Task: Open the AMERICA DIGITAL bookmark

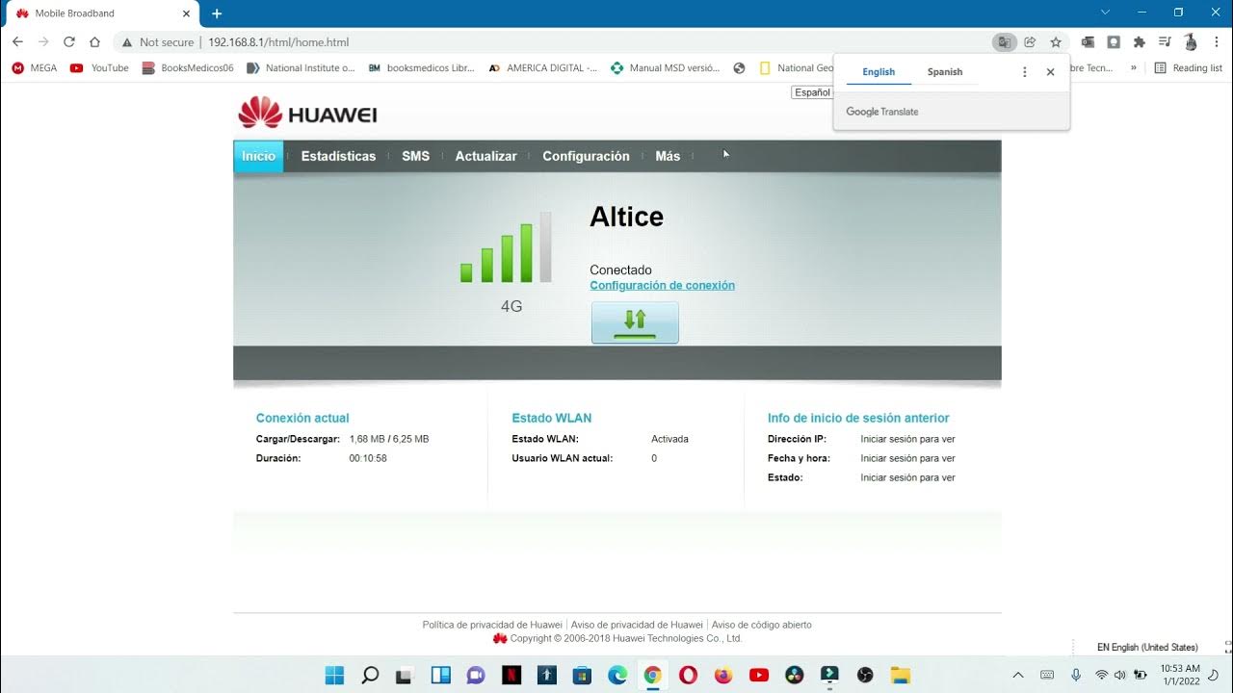Action: 543,68
